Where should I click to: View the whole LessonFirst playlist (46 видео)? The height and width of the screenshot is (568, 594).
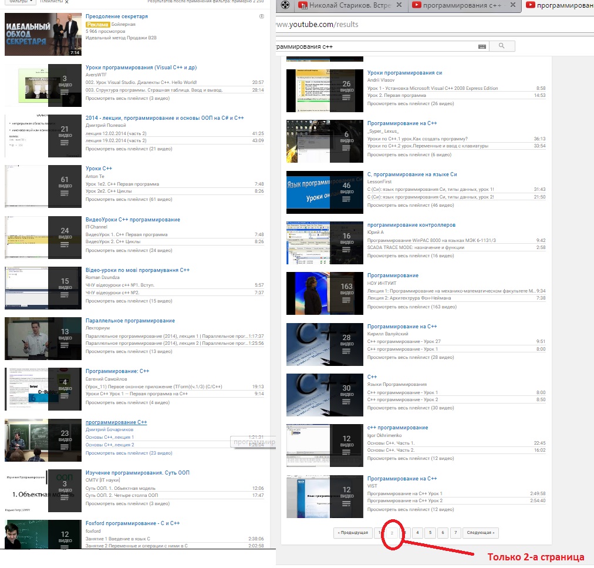(x=410, y=206)
